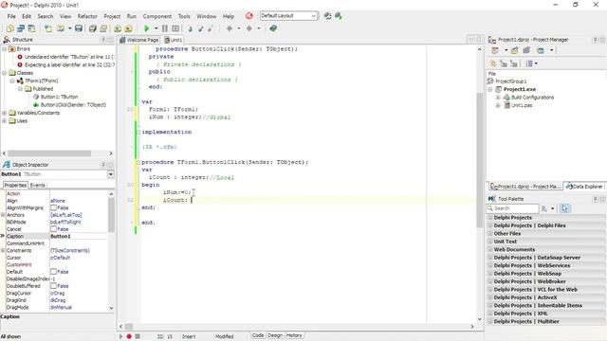The height and width of the screenshot is (341, 607).
Task: Open Delphi Projects | ActiveX category
Action: coord(546,297)
